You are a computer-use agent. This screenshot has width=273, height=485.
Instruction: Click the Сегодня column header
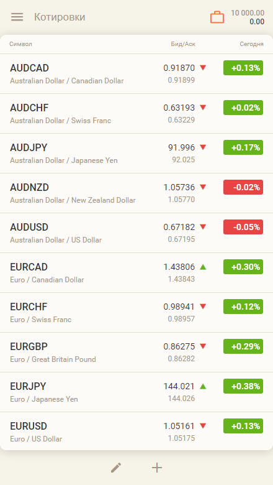coord(252,44)
